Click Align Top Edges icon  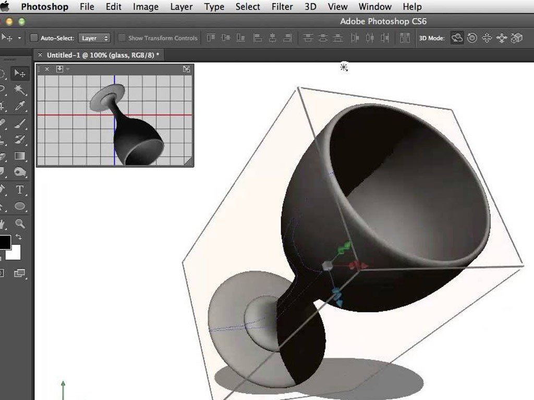[x=211, y=37]
